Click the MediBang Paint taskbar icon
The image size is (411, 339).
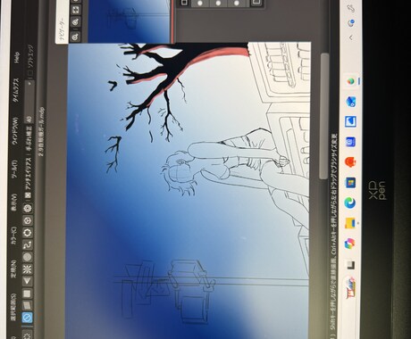pos(351,80)
